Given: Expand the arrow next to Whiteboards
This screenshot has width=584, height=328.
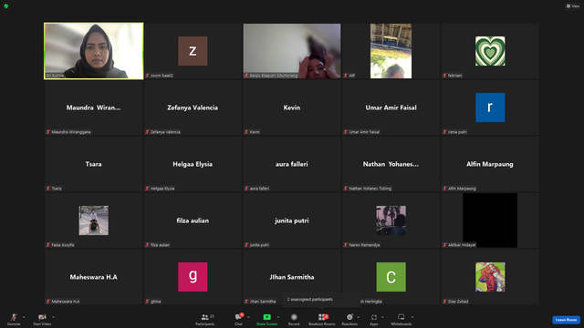Looking at the screenshot, I should point(412,317).
